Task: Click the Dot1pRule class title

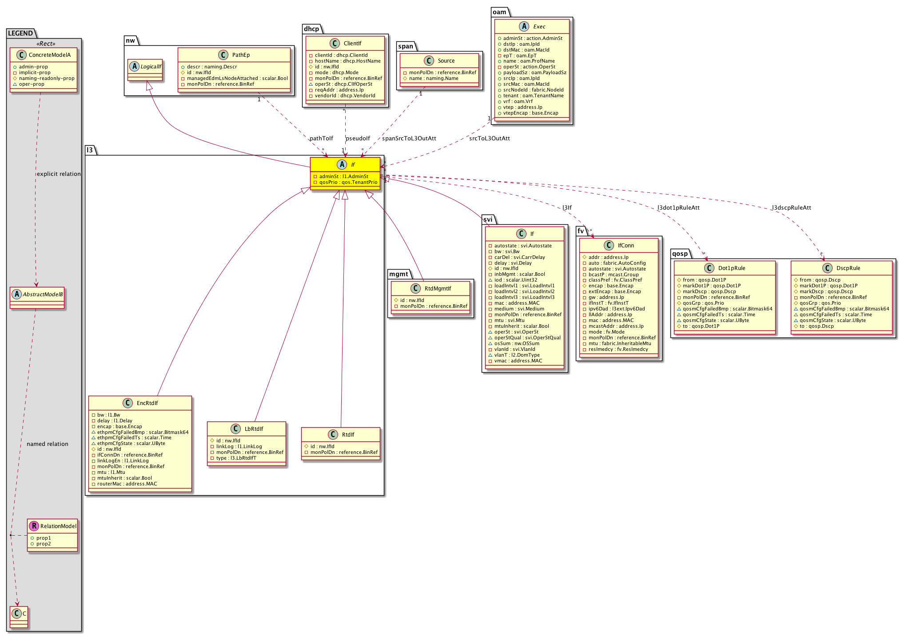Action: [731, 268]
